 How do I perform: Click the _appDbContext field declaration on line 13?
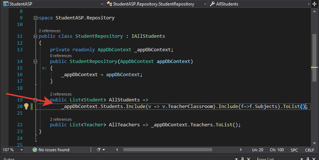click(x=153, y=50)
